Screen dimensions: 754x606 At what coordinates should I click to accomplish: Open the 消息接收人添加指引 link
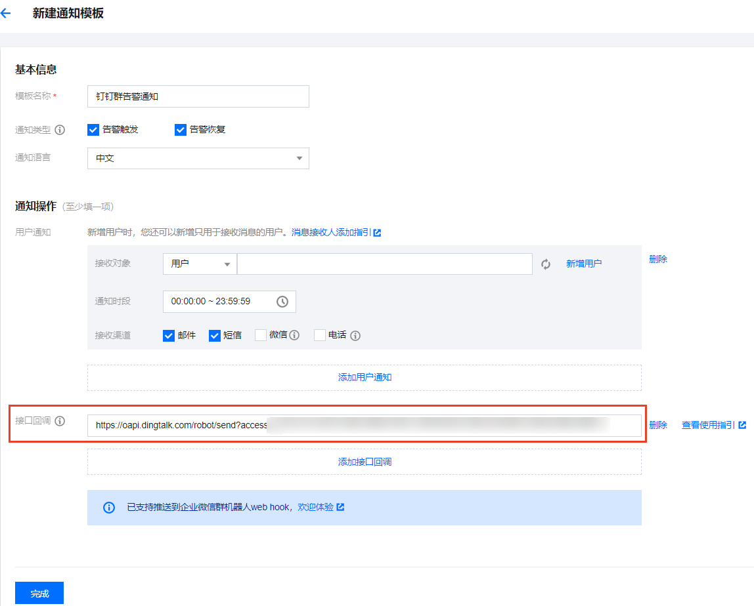(x=331, y=232)
